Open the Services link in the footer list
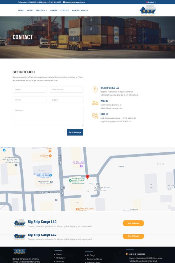175x263 pixels. (x=60, y=261)
